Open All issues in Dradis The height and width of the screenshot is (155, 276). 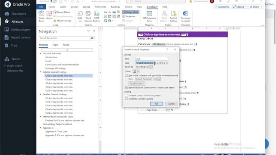14,22
